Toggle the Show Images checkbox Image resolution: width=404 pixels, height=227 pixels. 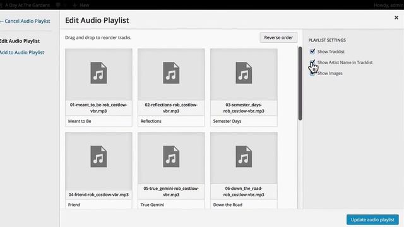[x=312, y=73]
